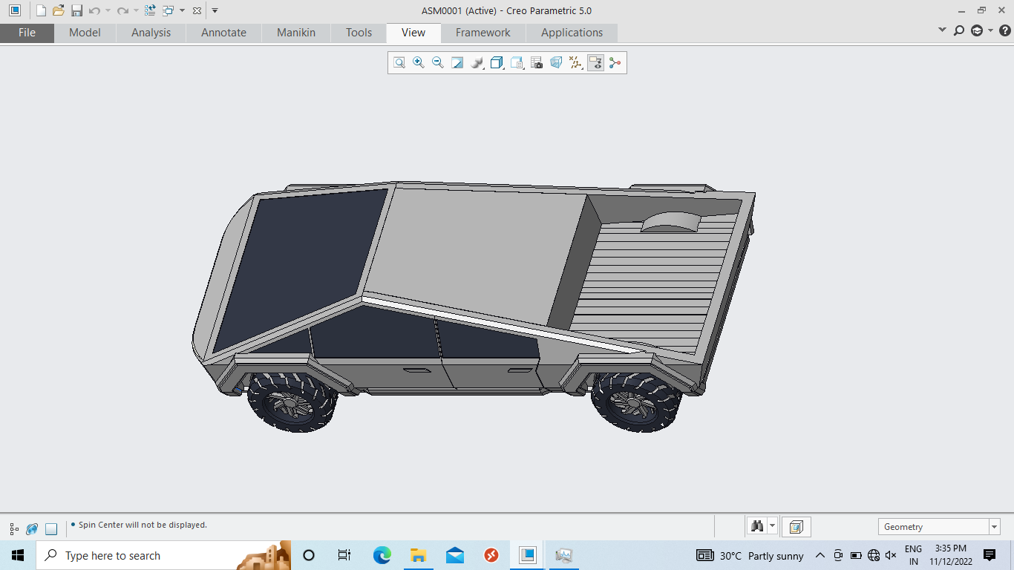Redo the last undone action
The image size is (1014, 570).
(123, 10)
